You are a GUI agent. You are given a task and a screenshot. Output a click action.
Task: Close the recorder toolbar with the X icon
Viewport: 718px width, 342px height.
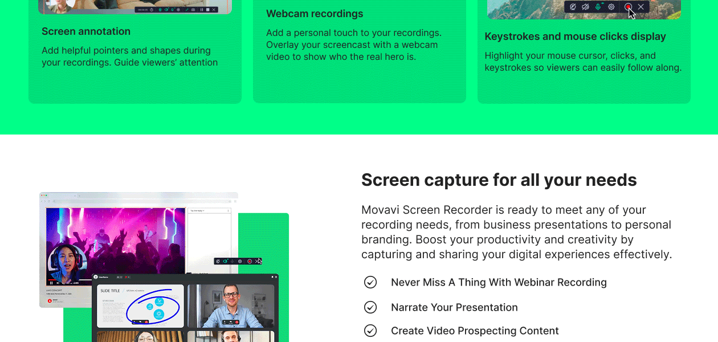point(641,7)
